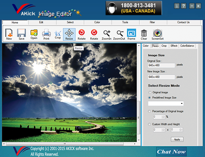The width and height of the screenshot is (205, 157).
Task: Click the support headset phone banner
Action: coord(134,8)
